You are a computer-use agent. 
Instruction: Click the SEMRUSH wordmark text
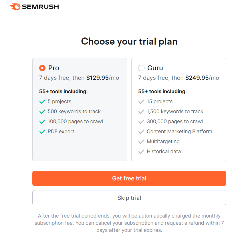click(x=40, y=7)
